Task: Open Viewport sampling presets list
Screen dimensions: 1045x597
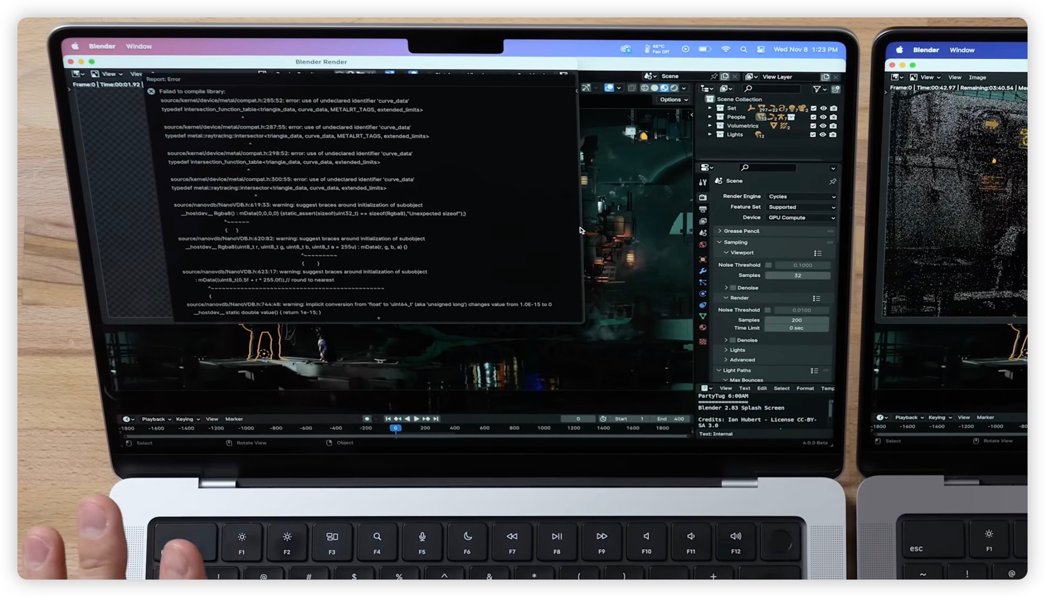Action: coord(817,254)
